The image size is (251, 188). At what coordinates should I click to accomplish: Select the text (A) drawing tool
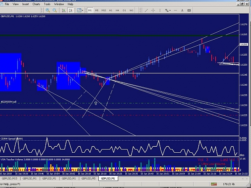click(182, 10)
